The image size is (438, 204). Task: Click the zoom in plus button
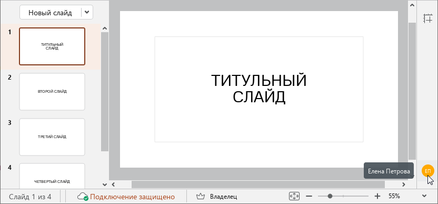pyautogui.click(x=377, y=197)
